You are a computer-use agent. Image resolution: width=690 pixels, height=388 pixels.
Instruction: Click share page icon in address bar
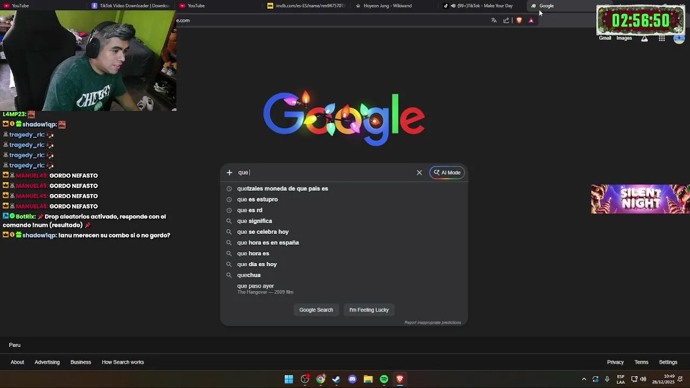[506, 20]
